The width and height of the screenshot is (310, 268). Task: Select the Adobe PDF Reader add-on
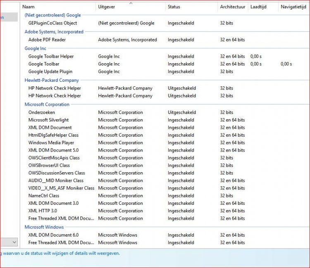coord(47,40)
